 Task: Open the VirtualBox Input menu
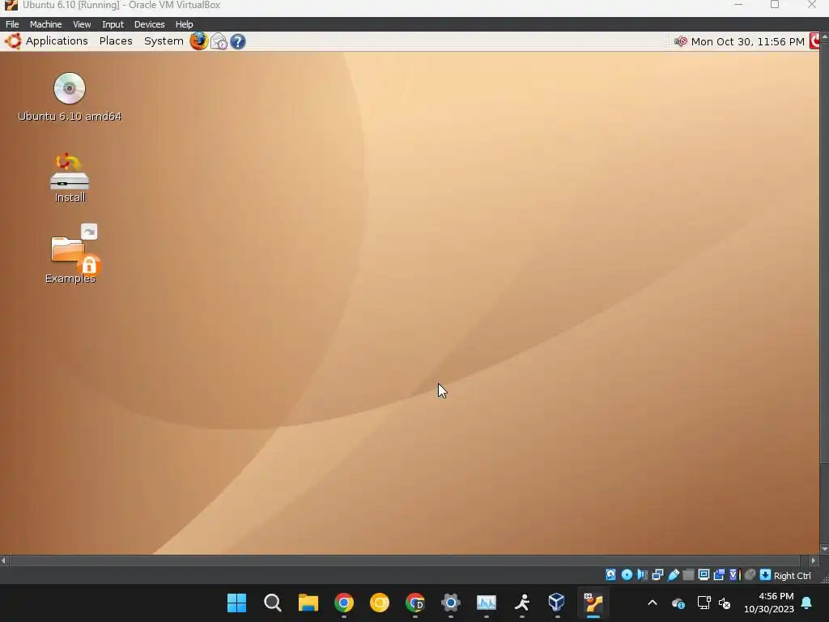click(x=113, y=24)
